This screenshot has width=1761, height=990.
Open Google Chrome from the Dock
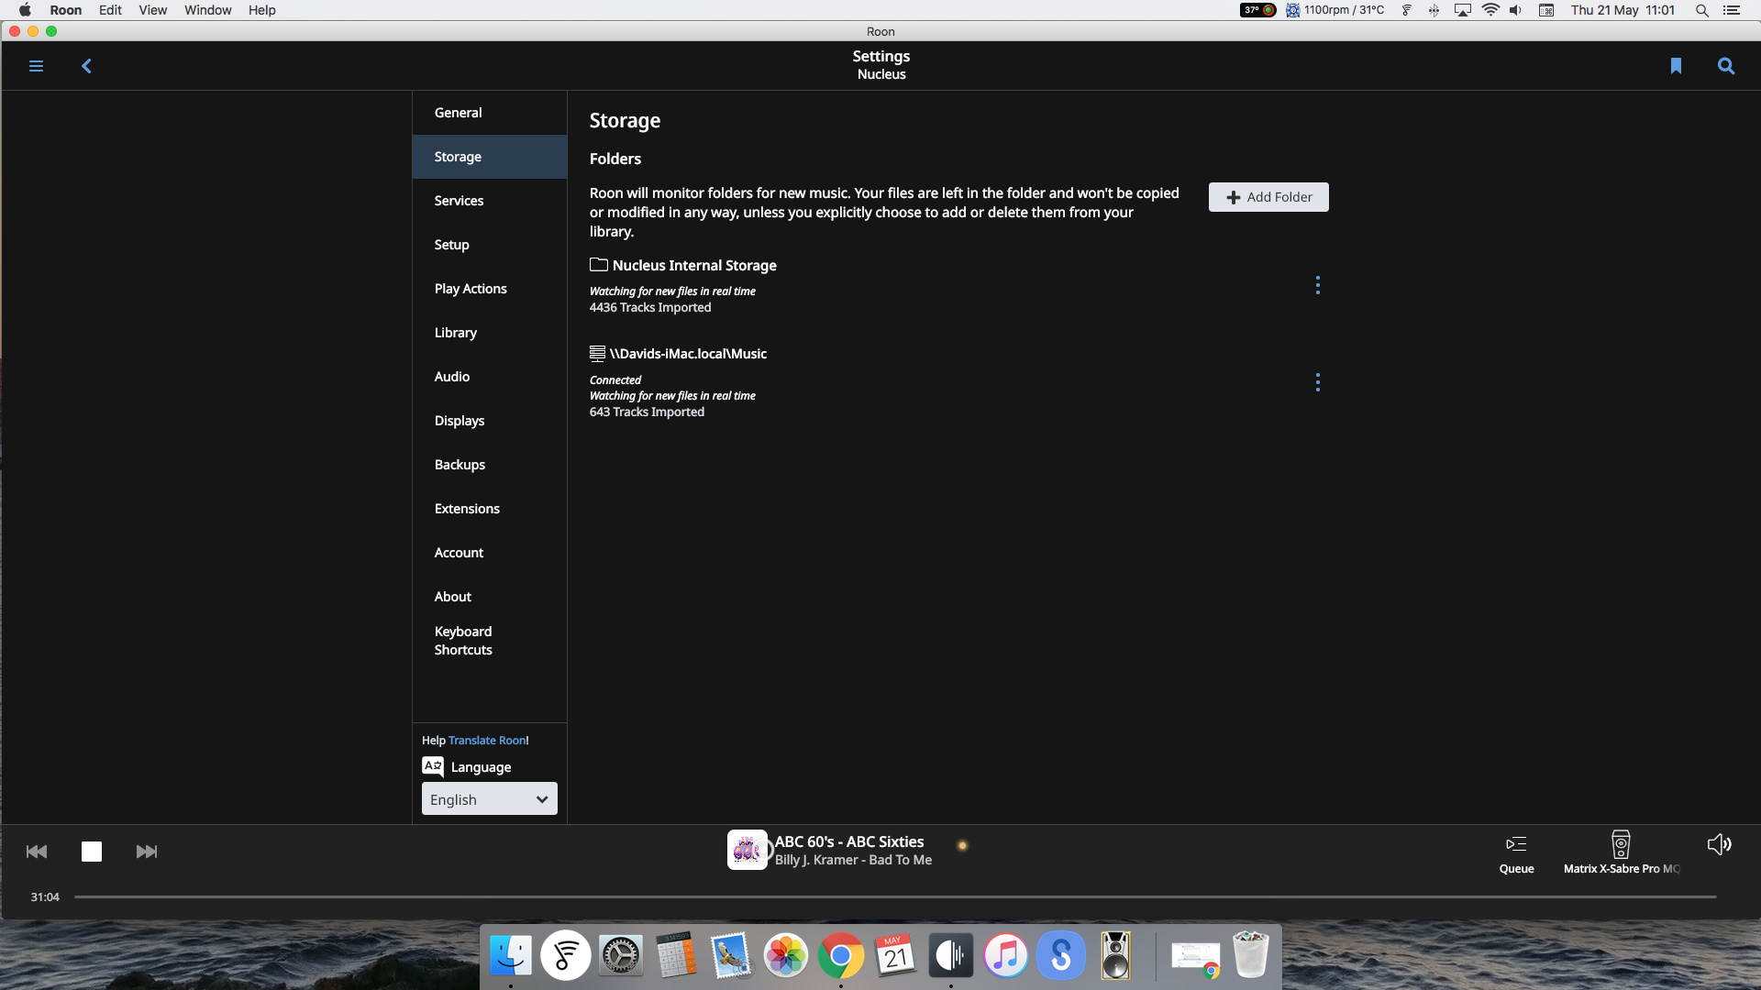(840, 956)
